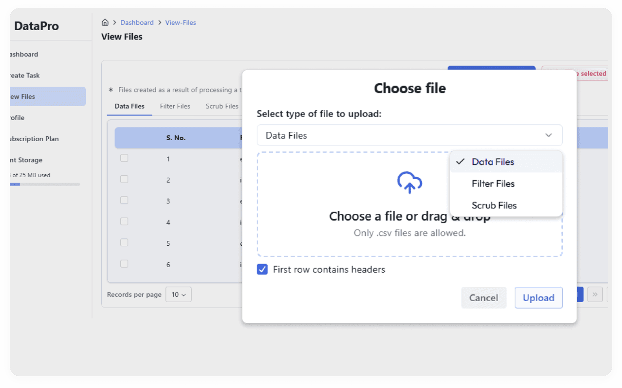Switch to the Scrub Files tab

223,106
